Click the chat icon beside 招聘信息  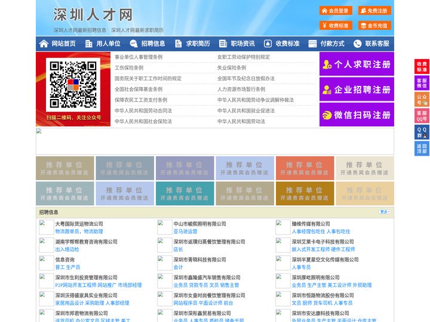click(134, 44)
